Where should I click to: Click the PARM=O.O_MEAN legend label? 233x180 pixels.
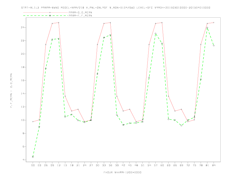pos(80,12)
